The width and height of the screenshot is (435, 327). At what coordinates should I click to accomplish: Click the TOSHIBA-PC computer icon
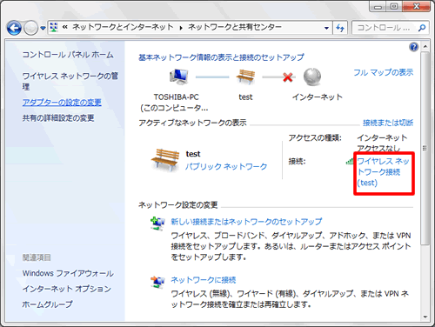coord(179,77)
